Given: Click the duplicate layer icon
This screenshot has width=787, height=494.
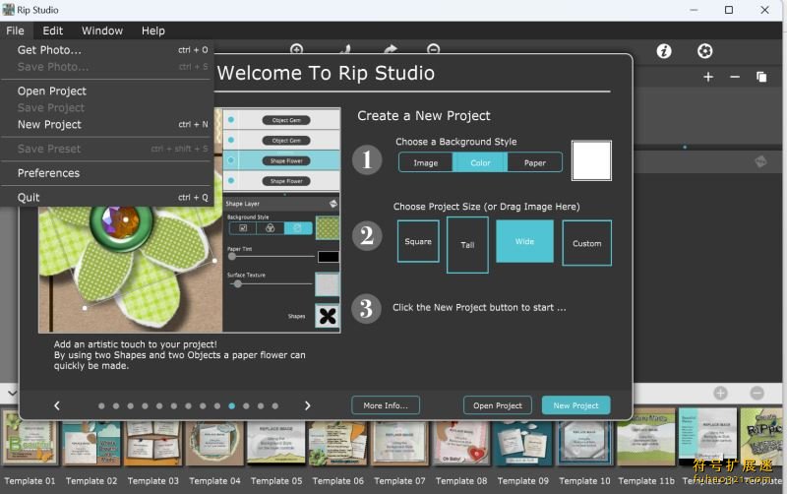Looking at the screenshot, I should [x=761, y=77].
